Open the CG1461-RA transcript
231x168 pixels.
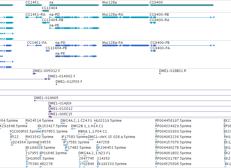tap(34, 17)
